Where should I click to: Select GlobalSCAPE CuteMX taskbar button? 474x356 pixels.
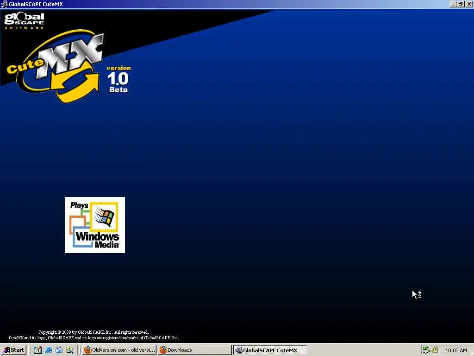pos(270,350)
